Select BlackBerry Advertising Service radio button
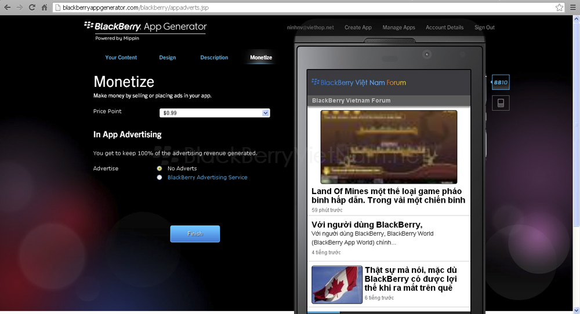This screenshot has height=314, width=580. point(159,177)
